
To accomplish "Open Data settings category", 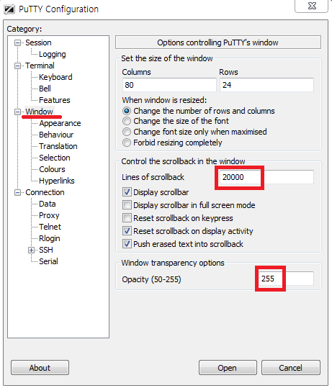I will coord(48,204).
